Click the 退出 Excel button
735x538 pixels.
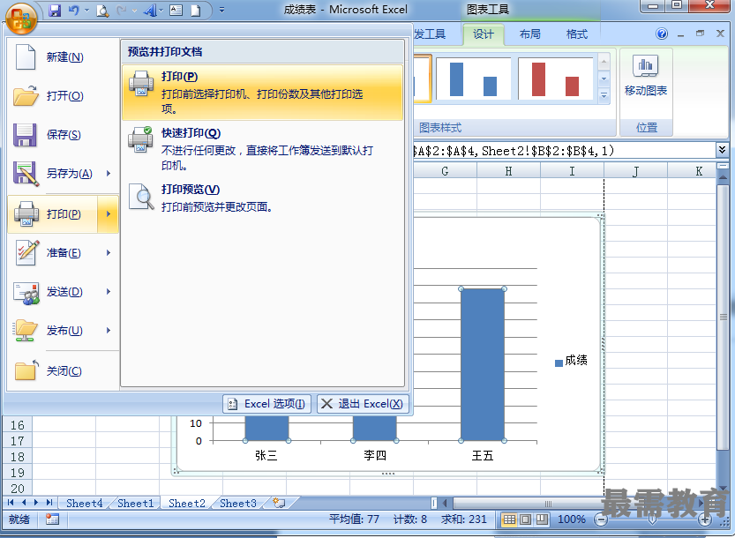[x=363, y=404]
